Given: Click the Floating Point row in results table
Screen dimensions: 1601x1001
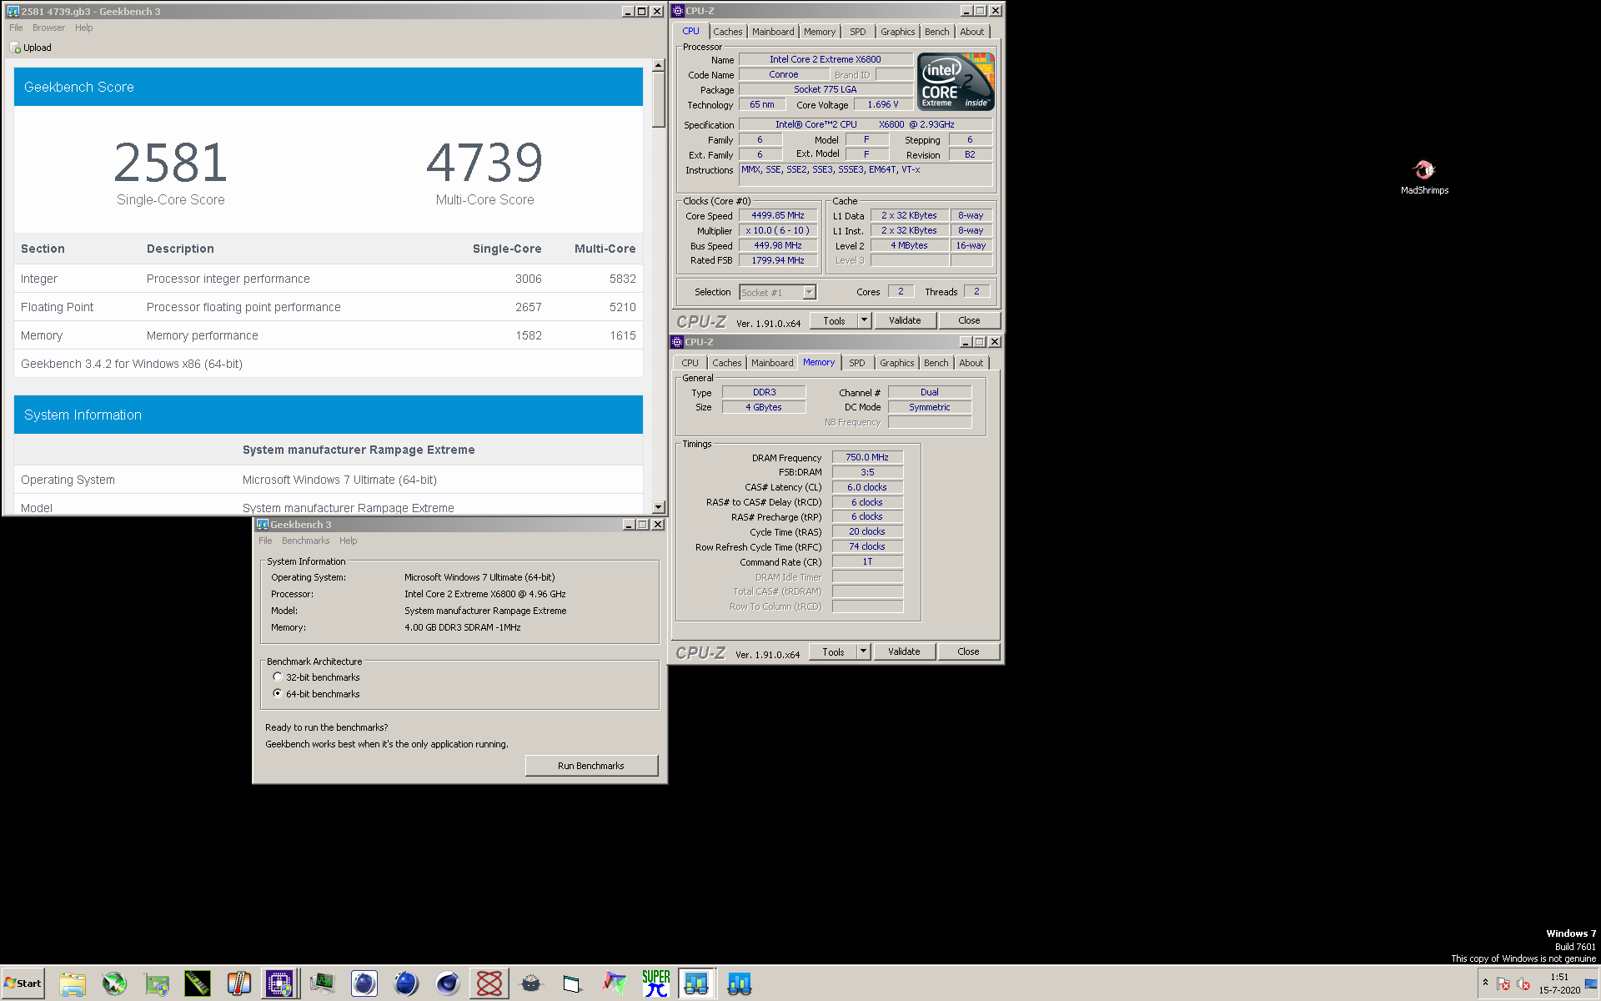Looking at the screenshot, I should coord(329,307).
